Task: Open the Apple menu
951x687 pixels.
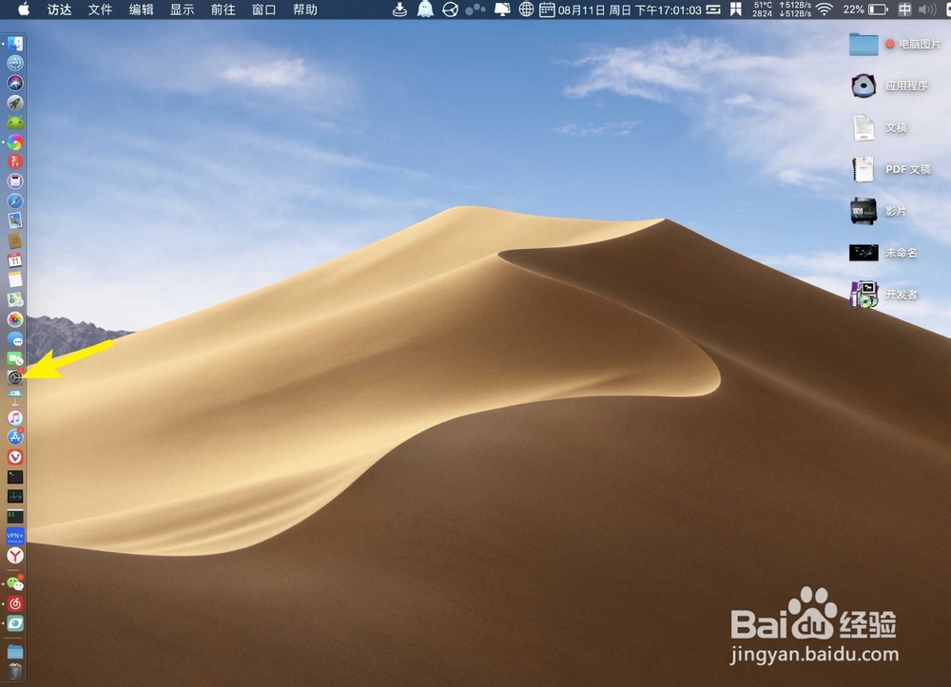Action: click(x=22, y=10)
